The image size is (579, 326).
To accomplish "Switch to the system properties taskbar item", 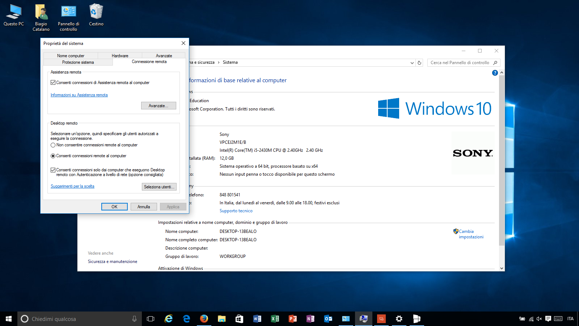I will click(363, 319).
